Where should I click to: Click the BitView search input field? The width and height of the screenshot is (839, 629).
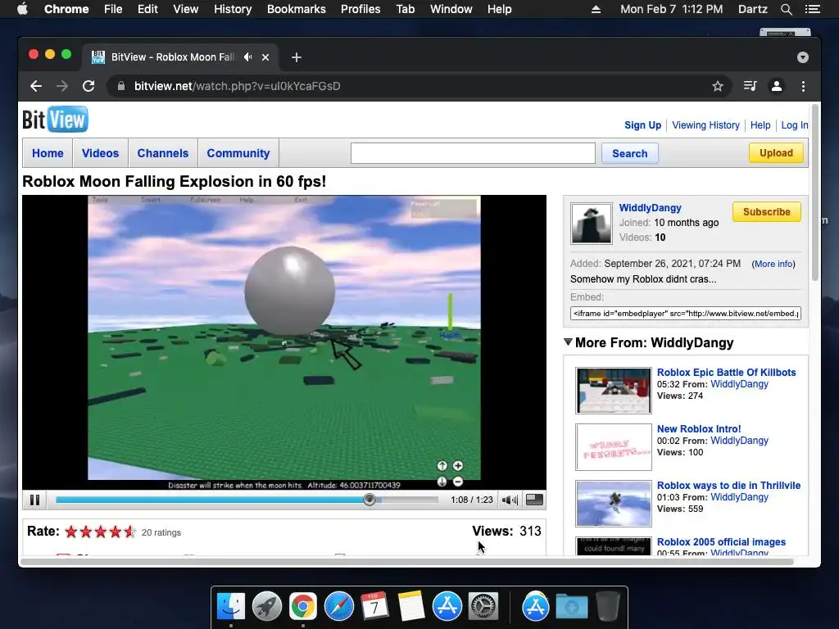(x=473, y=153)
